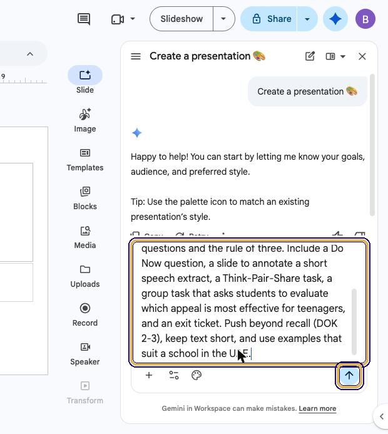
Task: Click the palette icon to match style
Action: pyautogui.click(x=197, y=375)
